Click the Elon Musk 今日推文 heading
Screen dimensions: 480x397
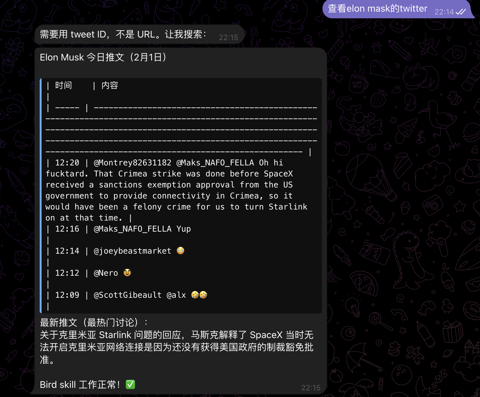pyautogui.click(x=103, y=57)
